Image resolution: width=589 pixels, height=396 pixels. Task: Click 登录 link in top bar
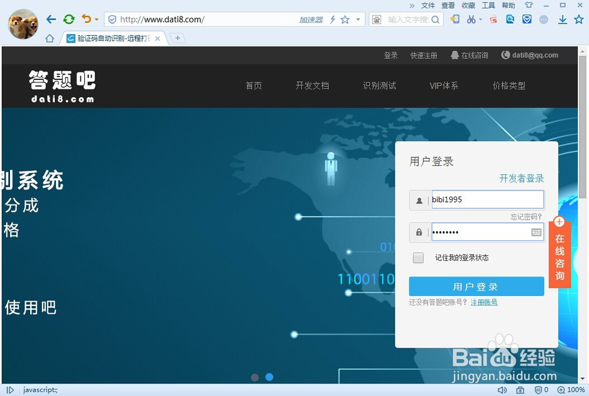391,55
